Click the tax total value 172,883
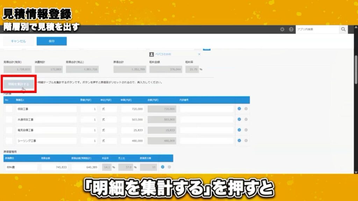Viewport: 358px width, 201px height. [49, 69]
